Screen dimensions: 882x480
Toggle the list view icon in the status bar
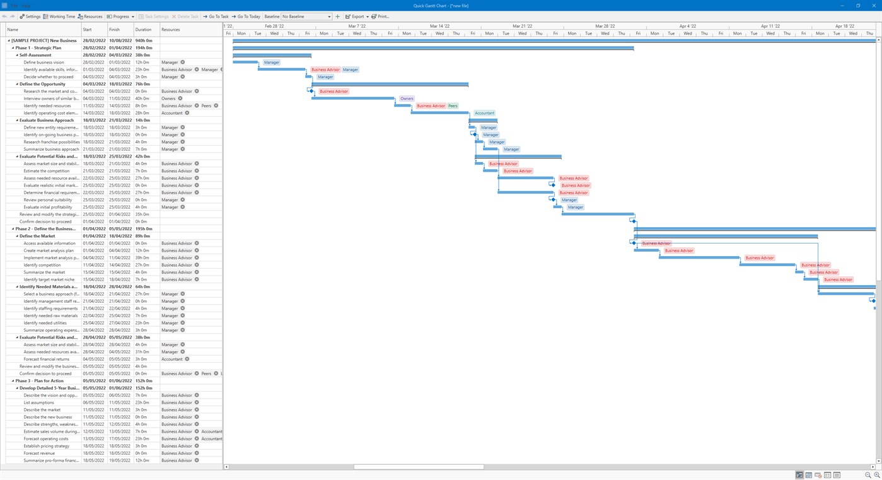827,475
